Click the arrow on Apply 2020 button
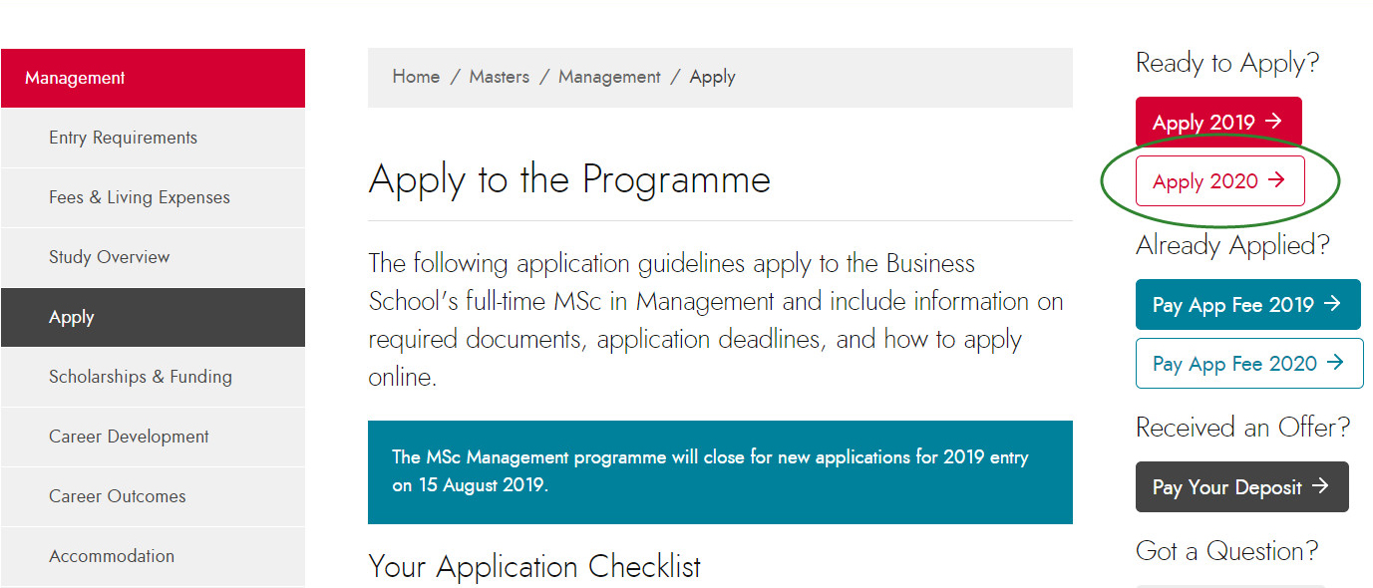The width and height of the screenshot is (1373, 588). [x=1276, y=180]
